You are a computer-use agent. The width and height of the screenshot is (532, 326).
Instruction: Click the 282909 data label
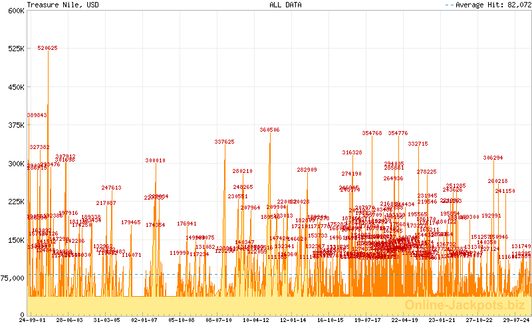click(x=307, y=170)
